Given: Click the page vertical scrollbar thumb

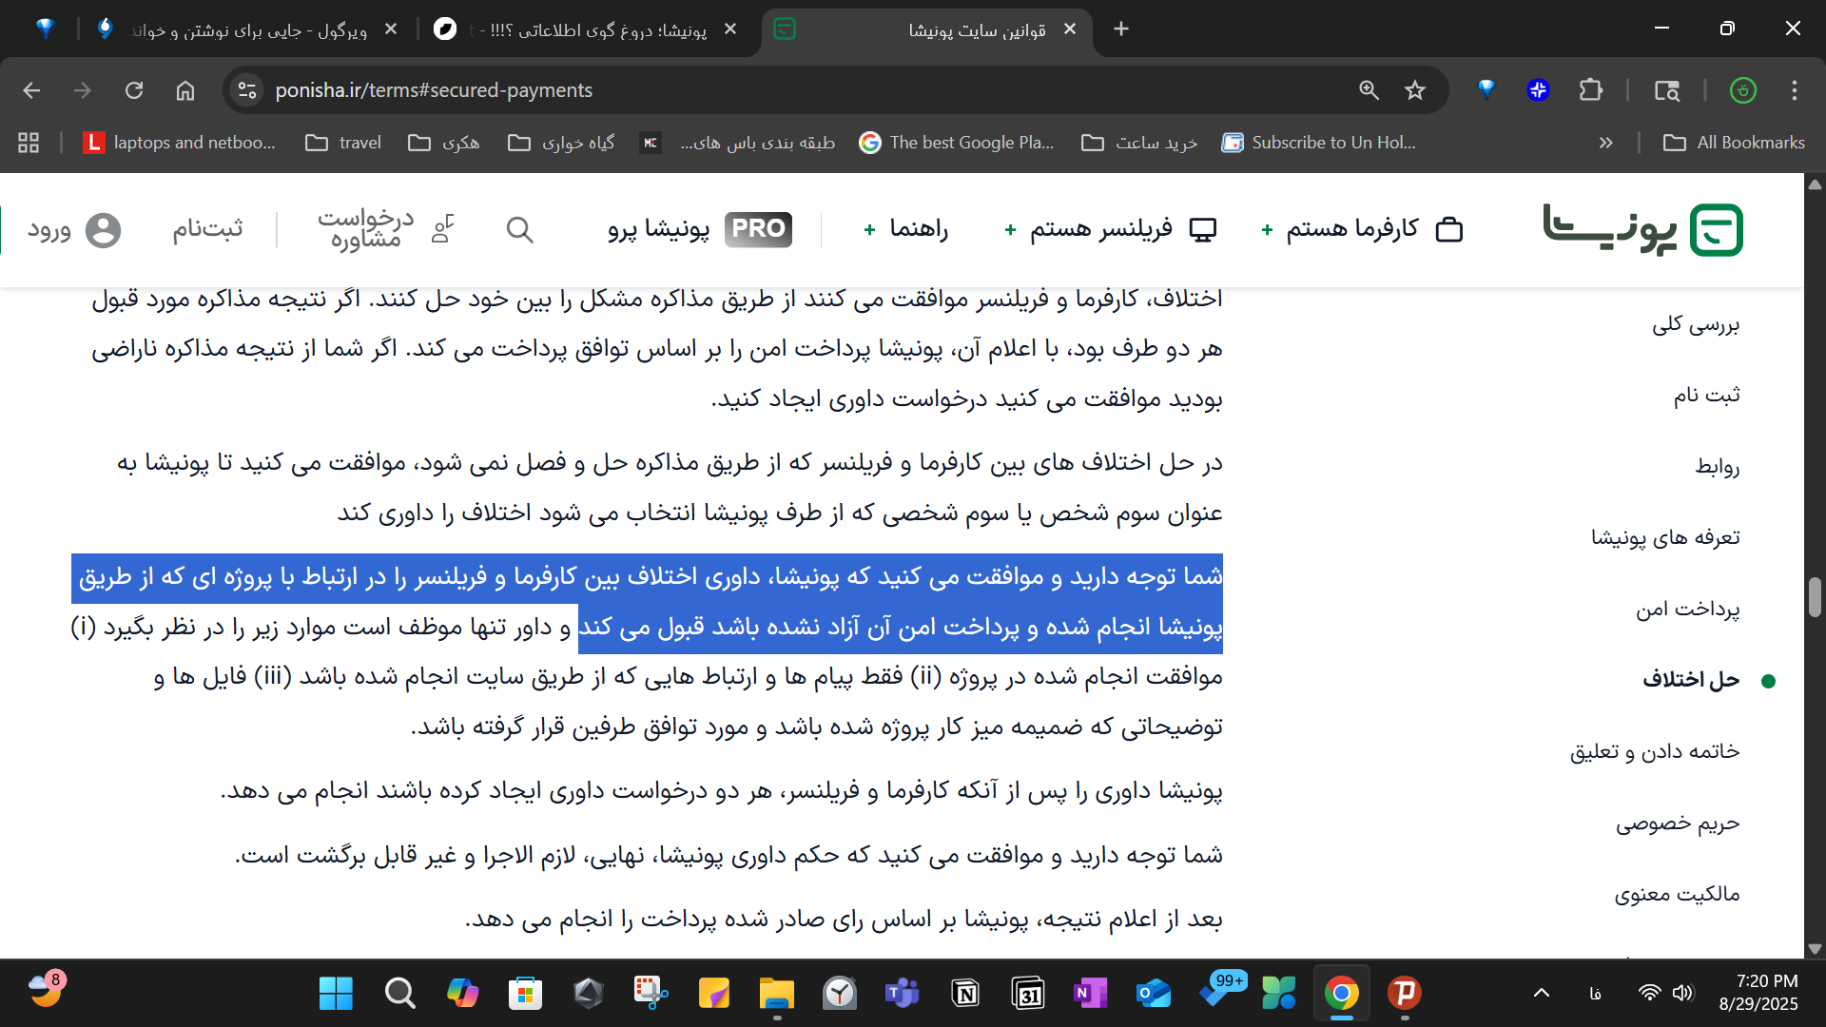Looking at the screenshot, I should pyautogui.click(x=1815, y=597).
